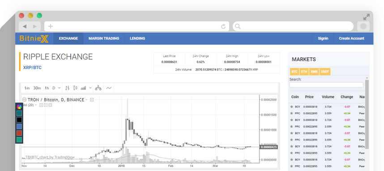Switch chart to bars style icon
Image resolution: width=384 pixels, height=171 pixels.
coord(67,88)
